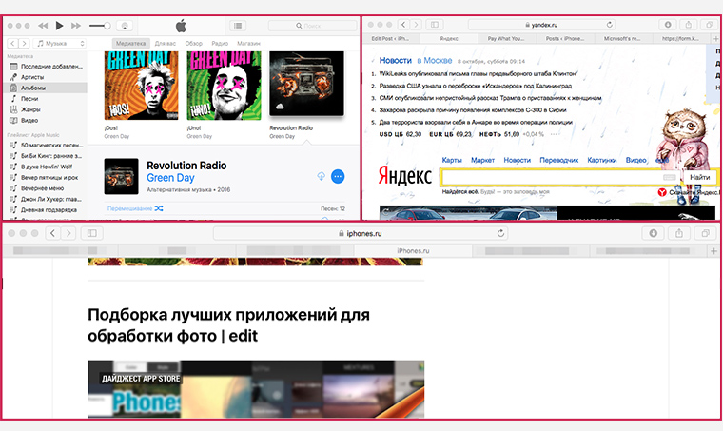
Task: Open Яндекс Карты link
Action: [452, 160]
